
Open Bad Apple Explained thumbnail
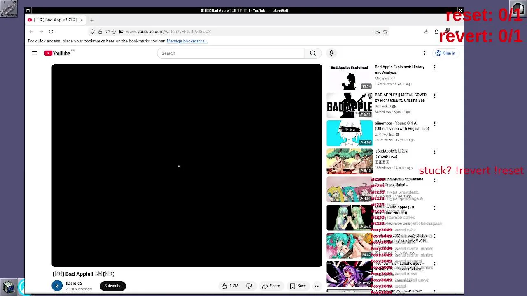tap(350, 77)
